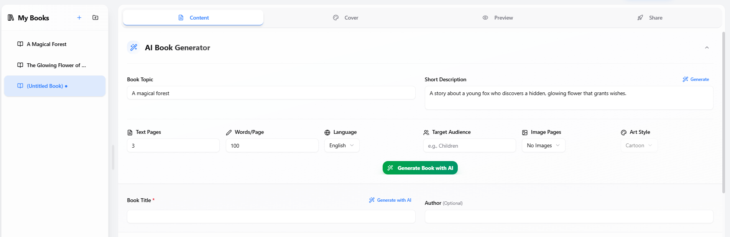Click Generate link above Short Description
Screen dimensions: 730x237
[x=696, y=79]
